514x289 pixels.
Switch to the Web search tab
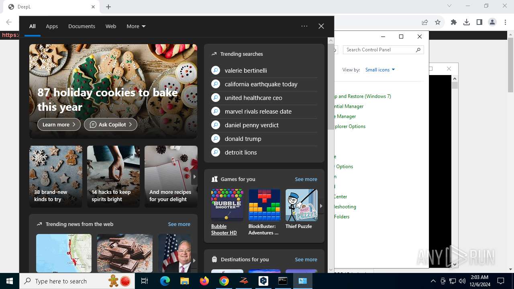(111, 26)
